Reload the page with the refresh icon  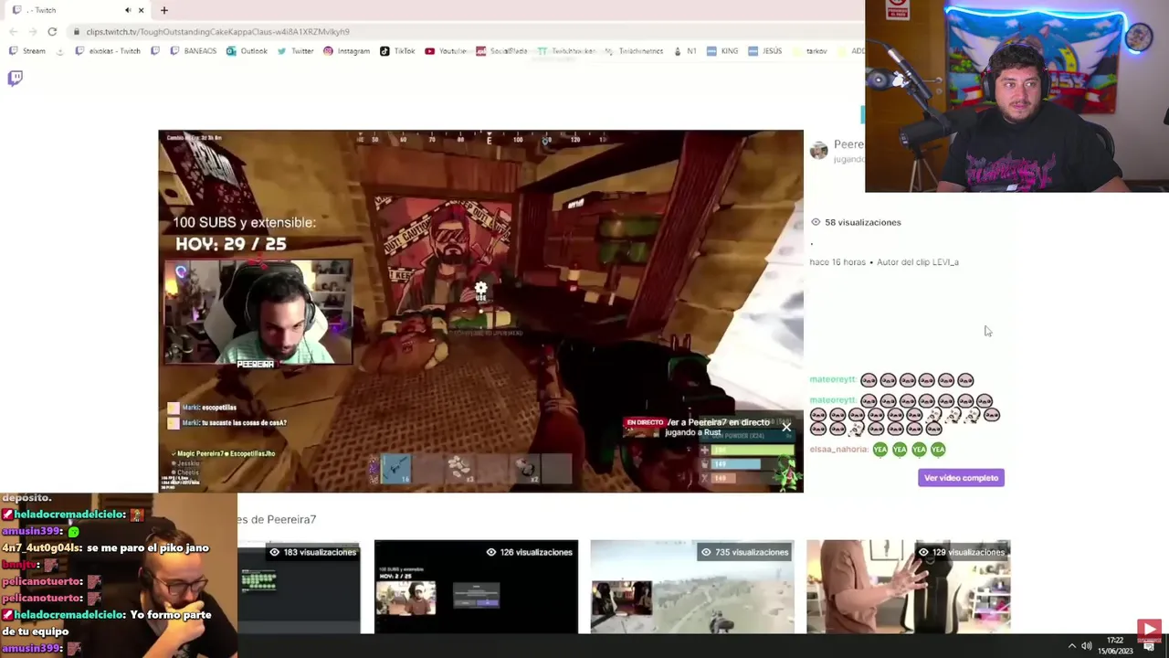coord(52,31)
